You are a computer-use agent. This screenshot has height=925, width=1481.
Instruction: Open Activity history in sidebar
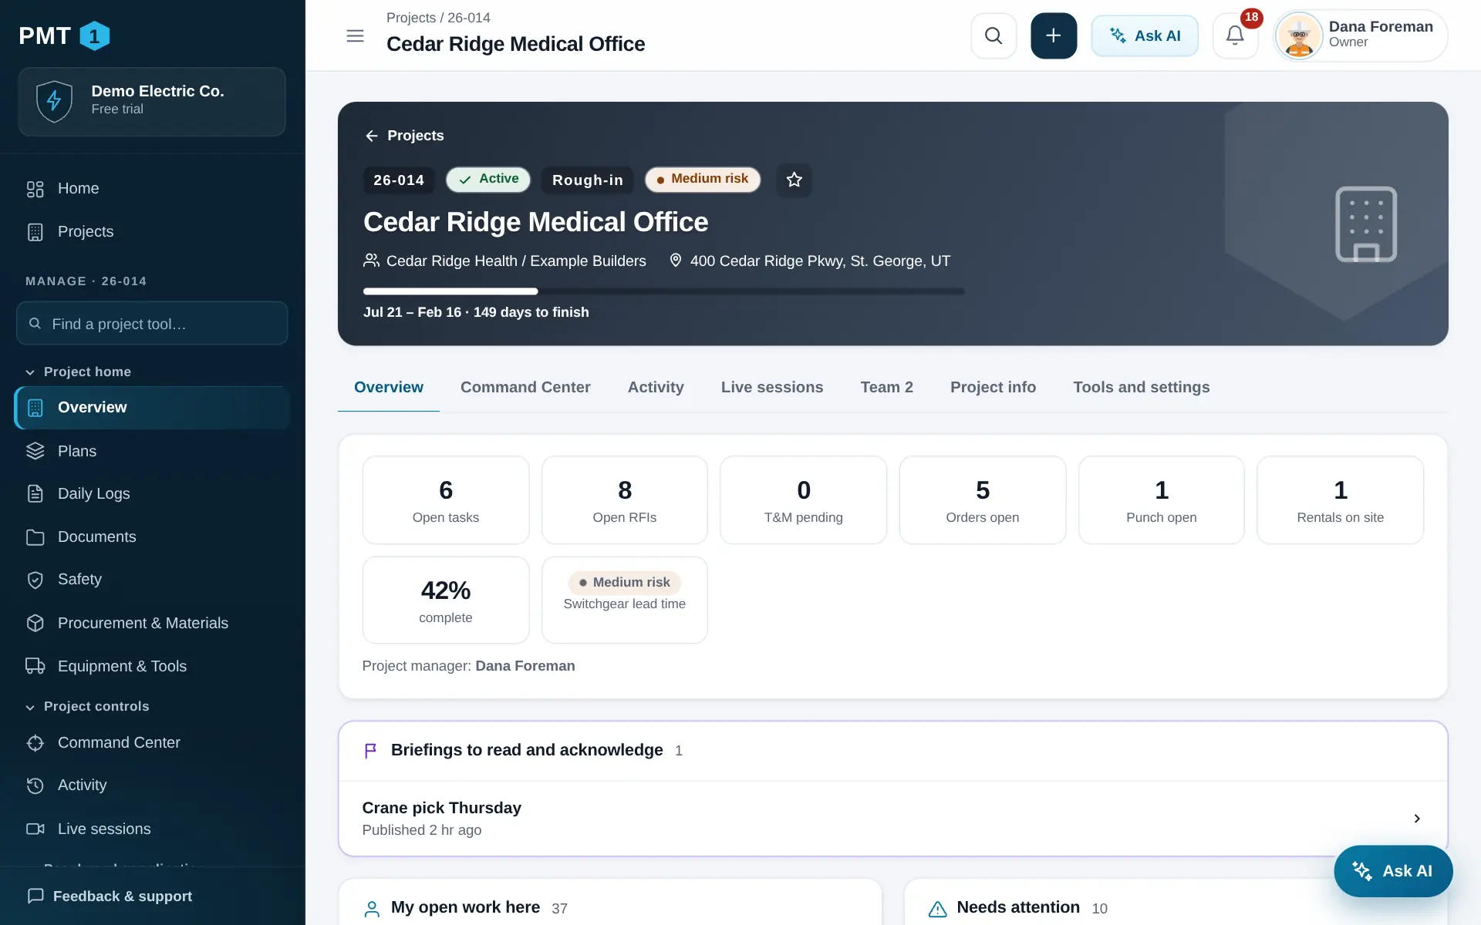[x=152, y=785]
